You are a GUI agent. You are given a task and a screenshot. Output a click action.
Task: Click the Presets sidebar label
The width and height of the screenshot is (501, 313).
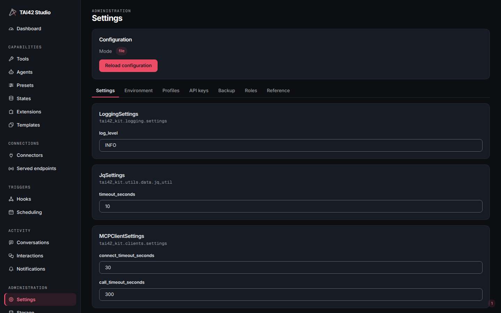pyautogui.click(x=25, y=86)
